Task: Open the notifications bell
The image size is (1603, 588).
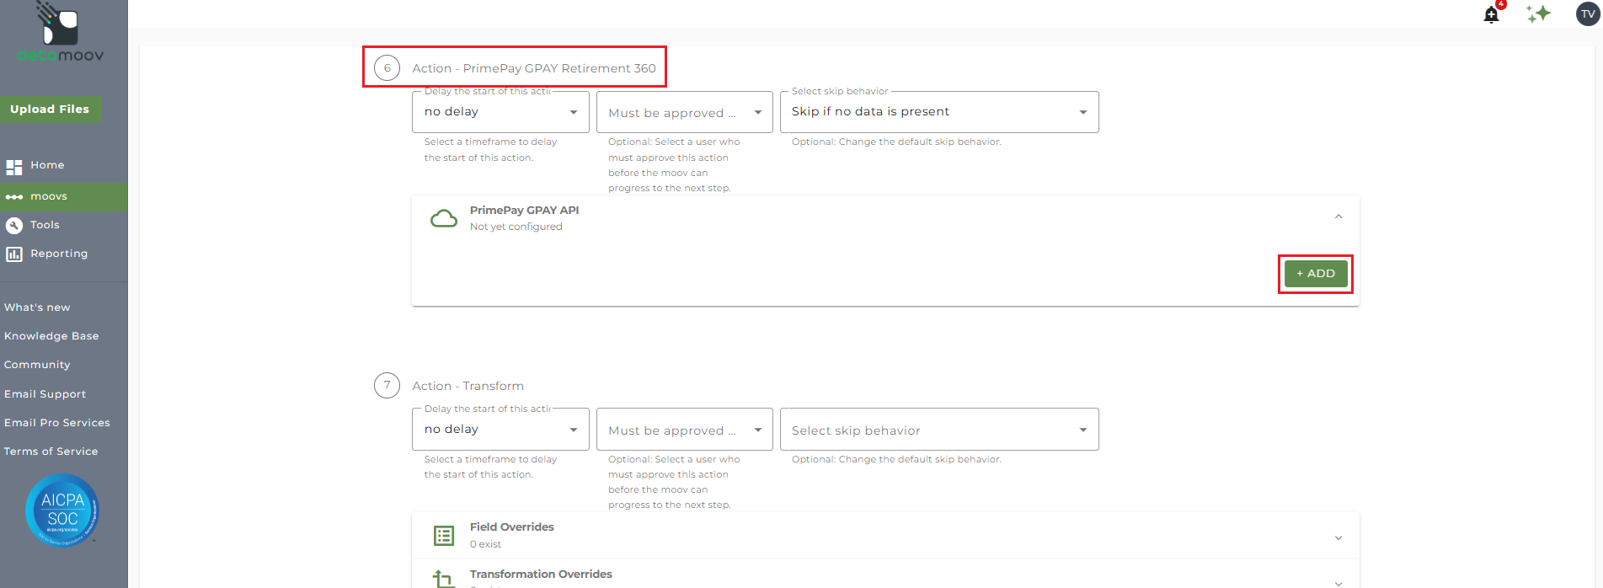Action: 1492,14
